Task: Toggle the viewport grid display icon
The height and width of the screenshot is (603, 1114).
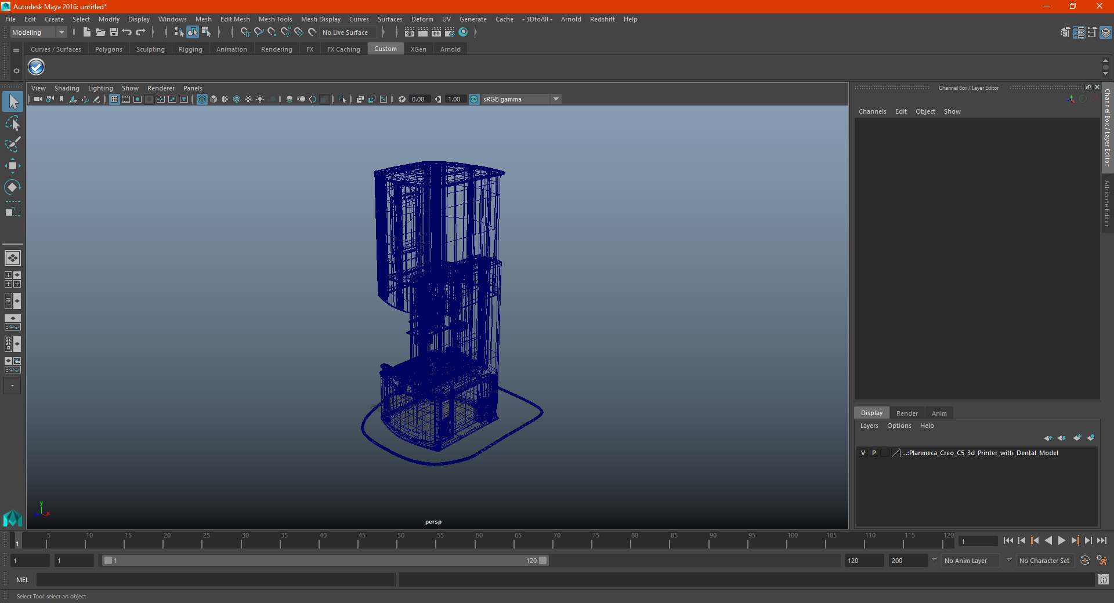Action: pos(114,99)
